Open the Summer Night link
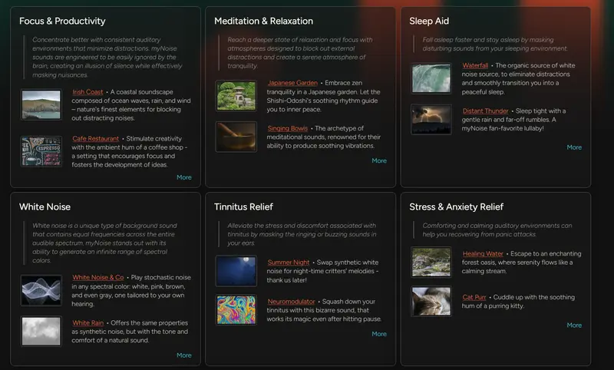 point(289,263)
